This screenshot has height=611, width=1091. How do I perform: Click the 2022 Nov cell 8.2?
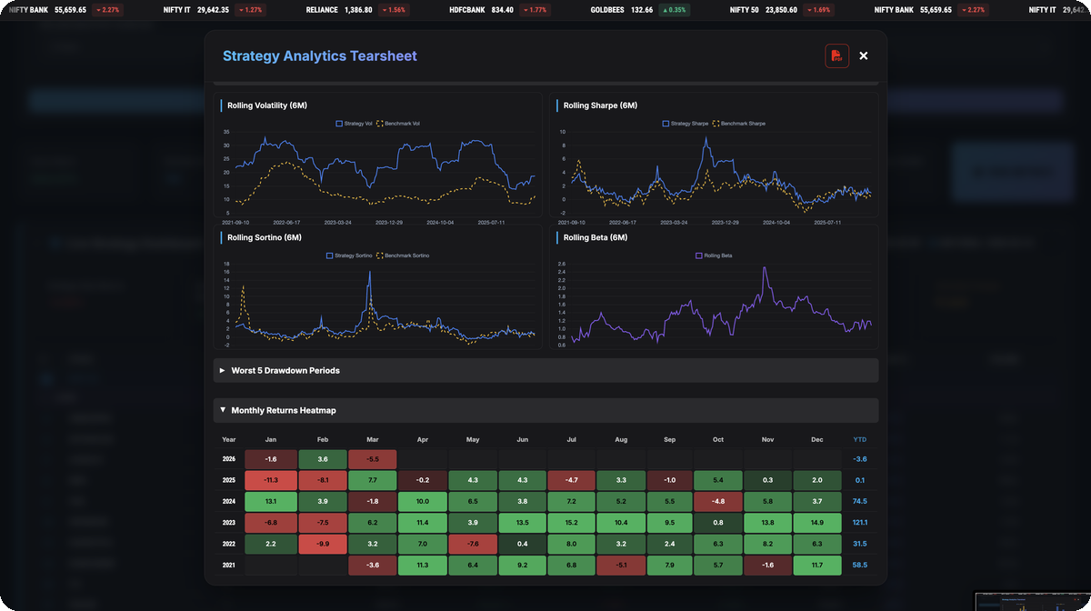click(x=767, y=544)
